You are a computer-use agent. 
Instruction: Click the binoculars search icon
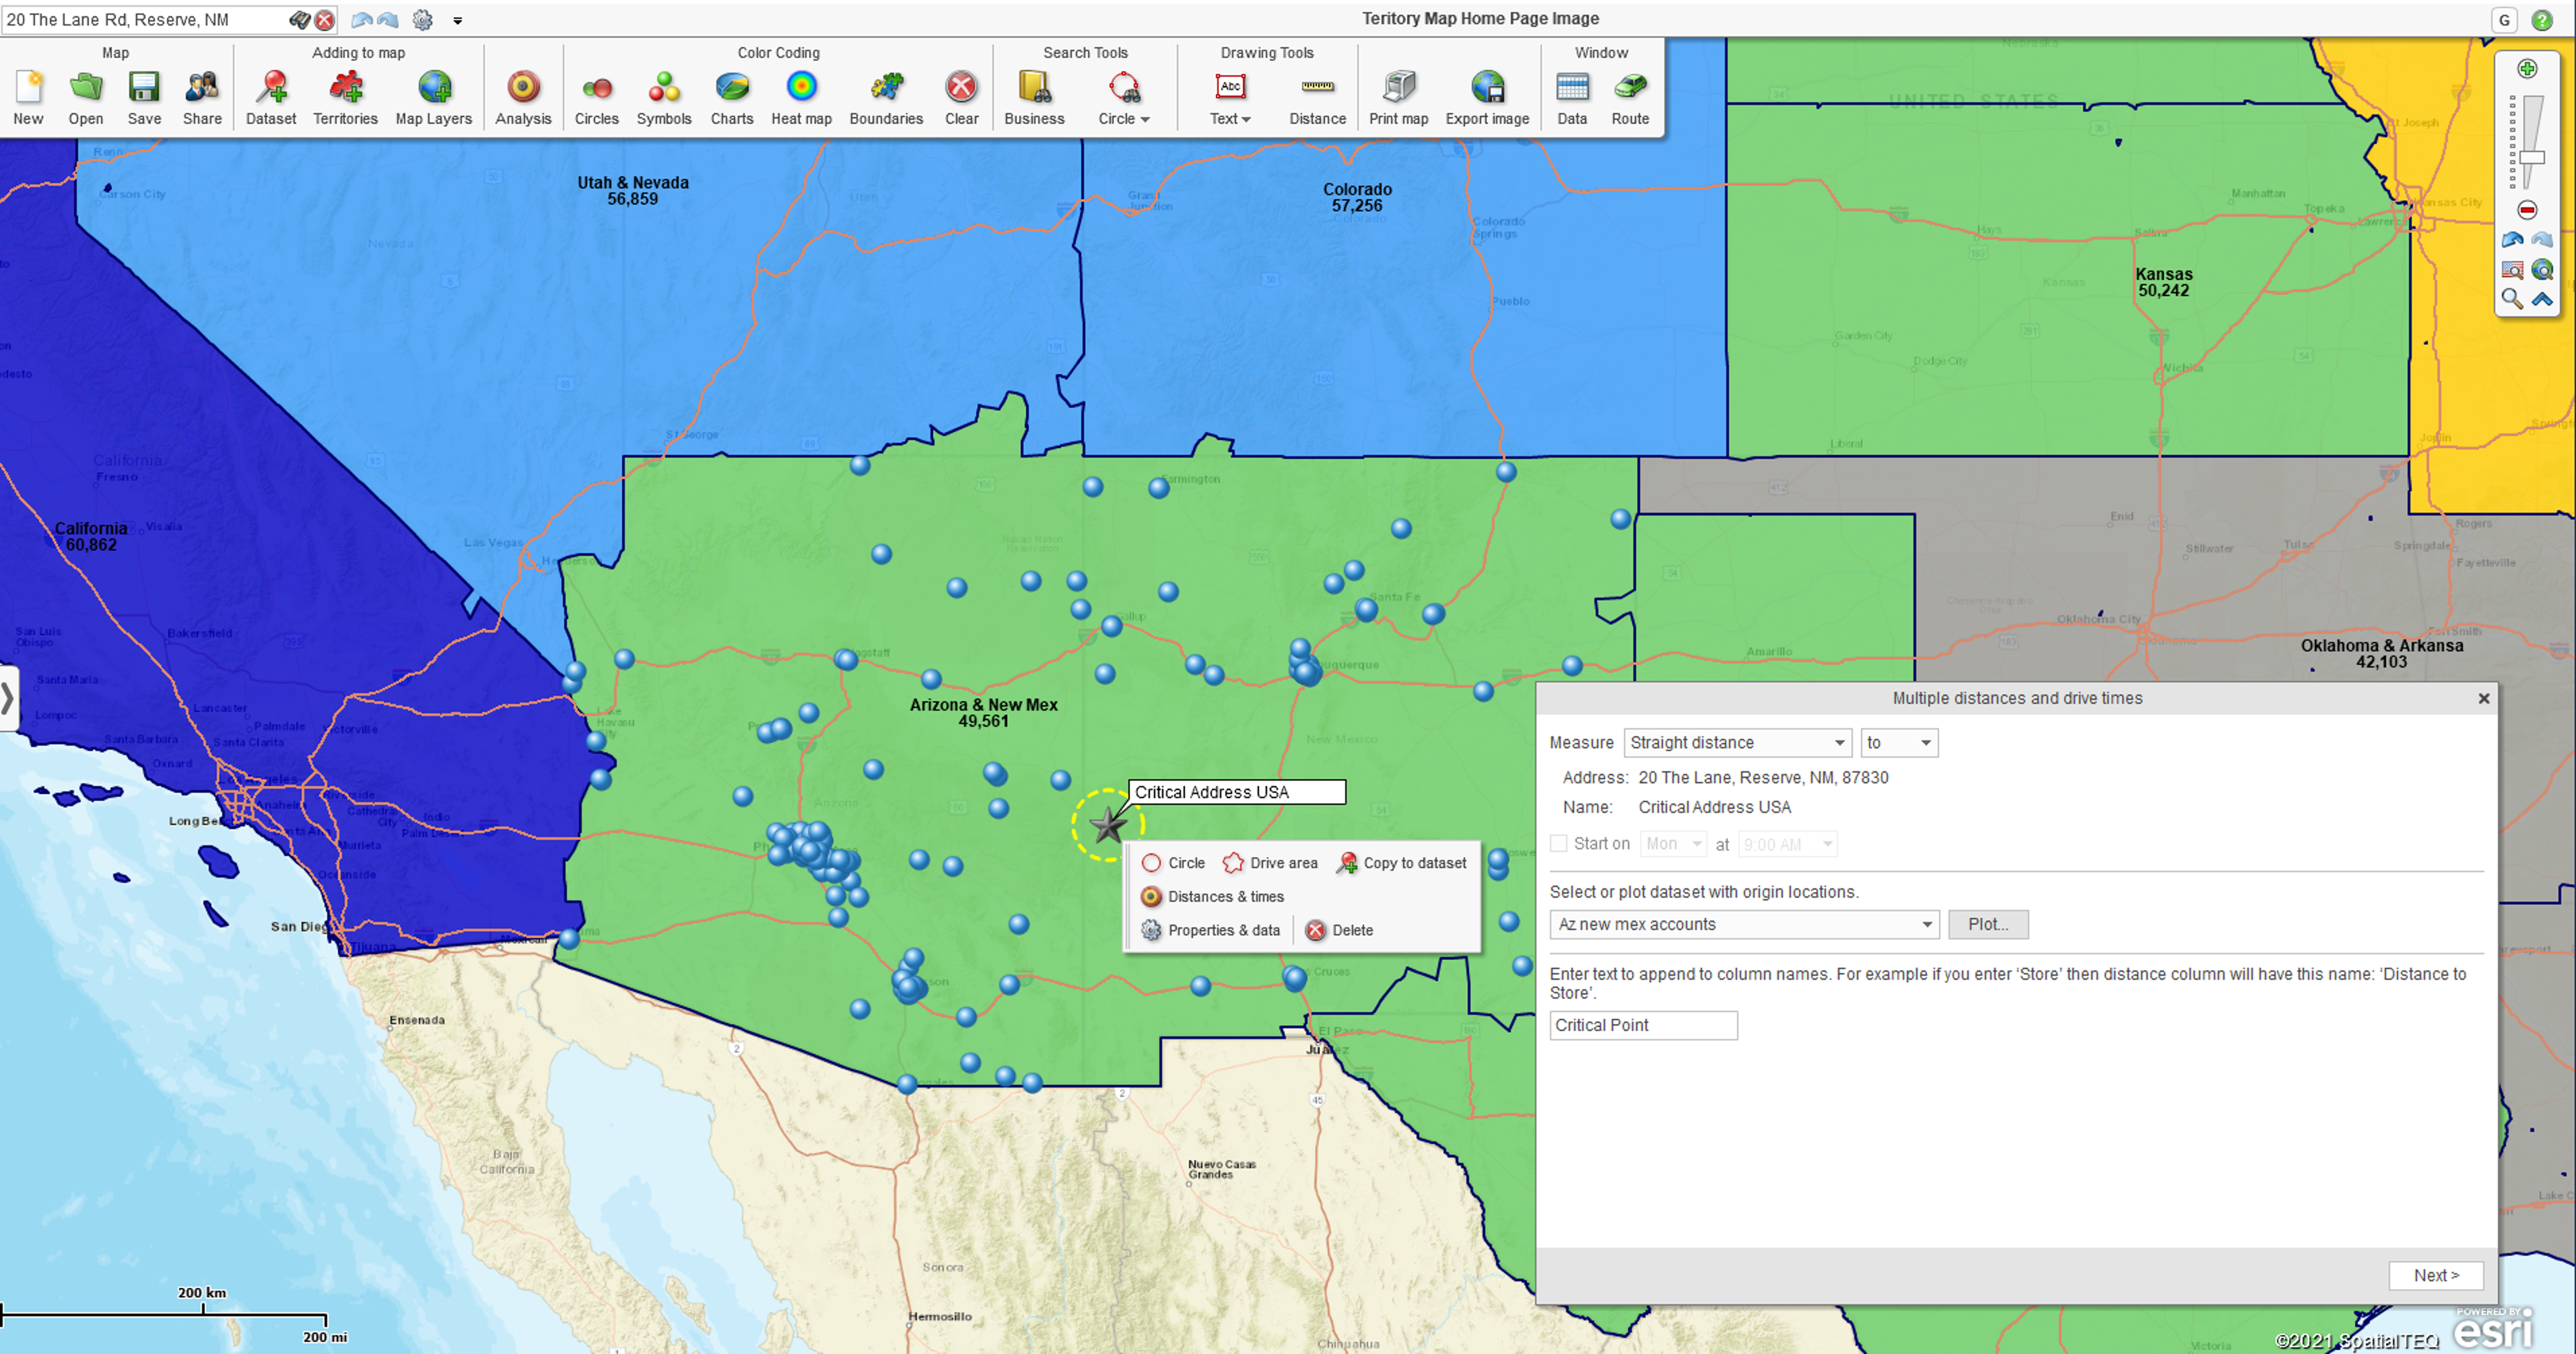299,20
